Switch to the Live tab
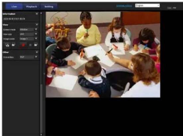This screenshot has width=183, height=136. point(14,6)
